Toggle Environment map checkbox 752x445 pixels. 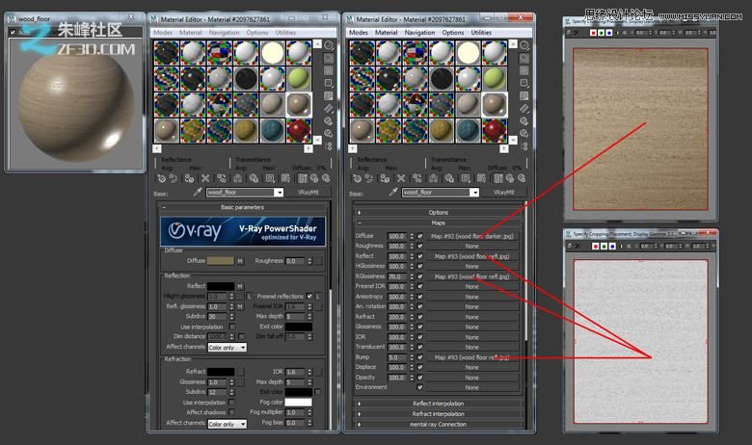coord(420,387)
